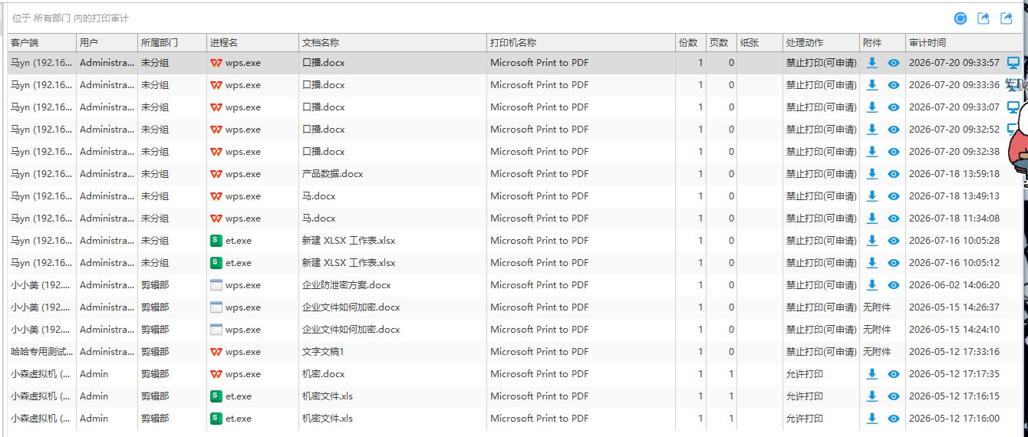
Task: Download attachment of 产品数据.docx record
Action: click(x=872, y=174)
